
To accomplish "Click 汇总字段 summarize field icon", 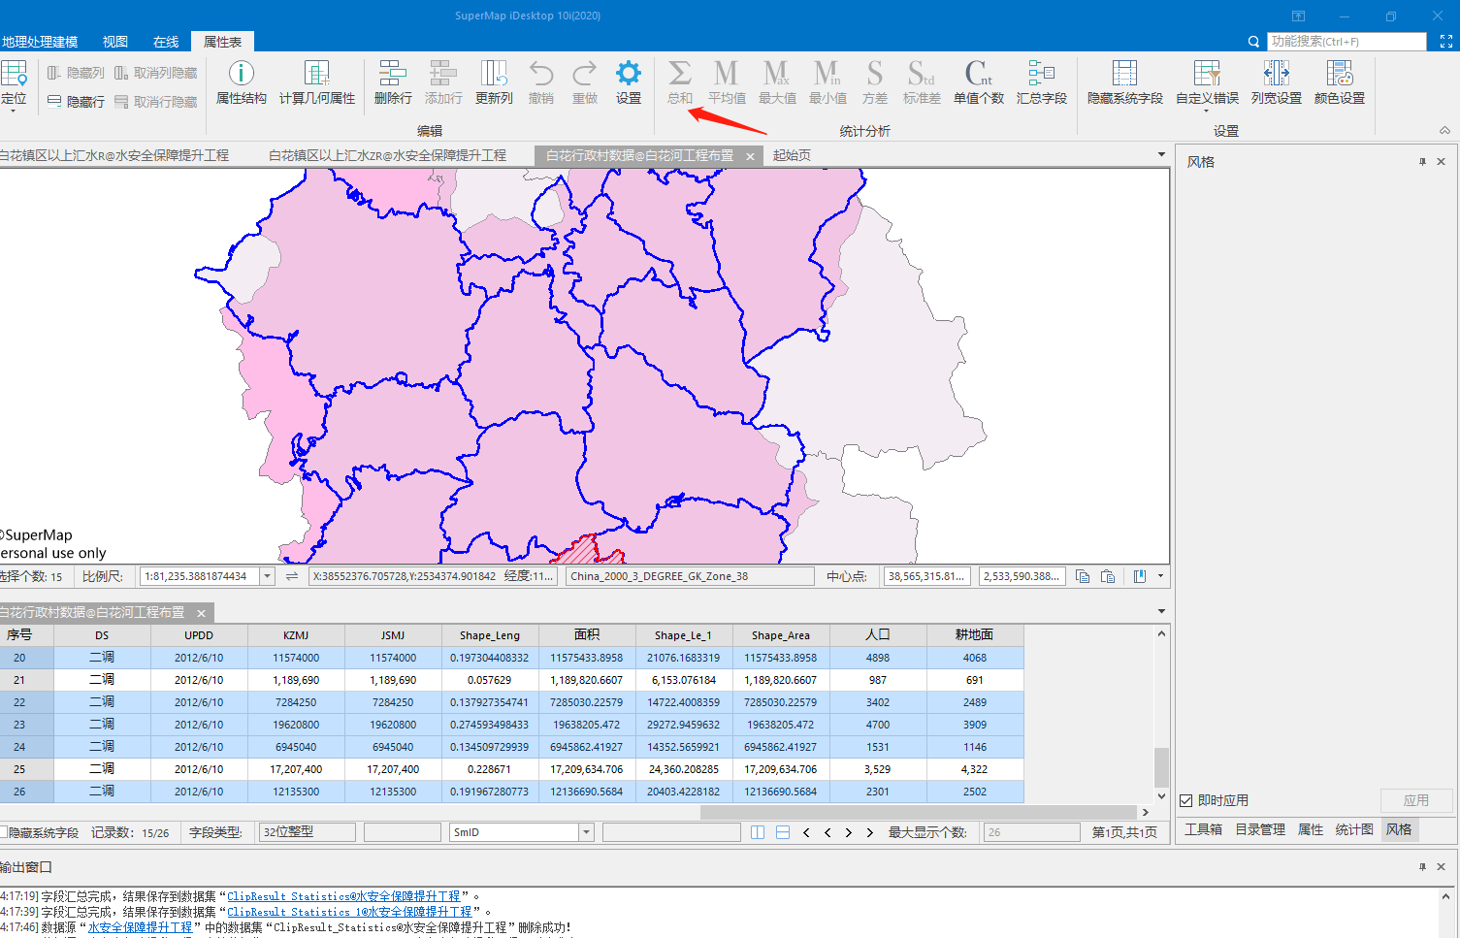I will coord(1042,74).
